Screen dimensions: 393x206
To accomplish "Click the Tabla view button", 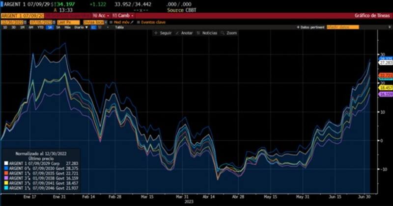I will click(x=119, y=27).
